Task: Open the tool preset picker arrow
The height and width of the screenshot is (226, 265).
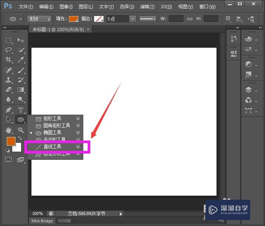Action: click(20, 19)
